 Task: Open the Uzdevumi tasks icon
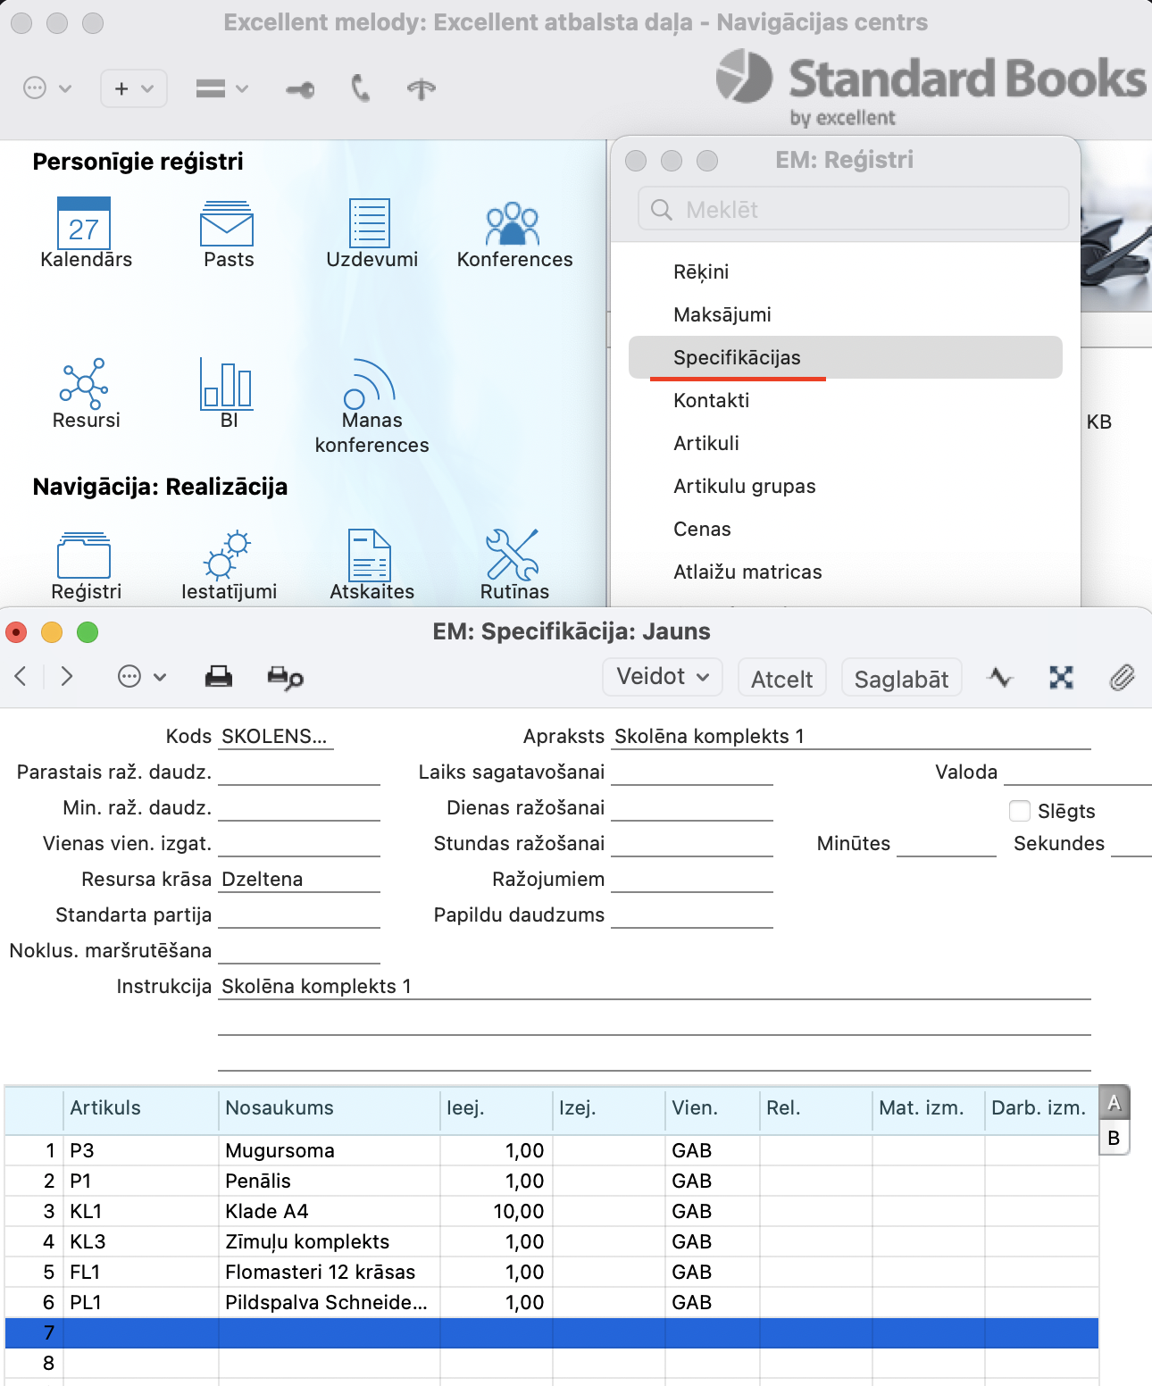coord(370,223)
